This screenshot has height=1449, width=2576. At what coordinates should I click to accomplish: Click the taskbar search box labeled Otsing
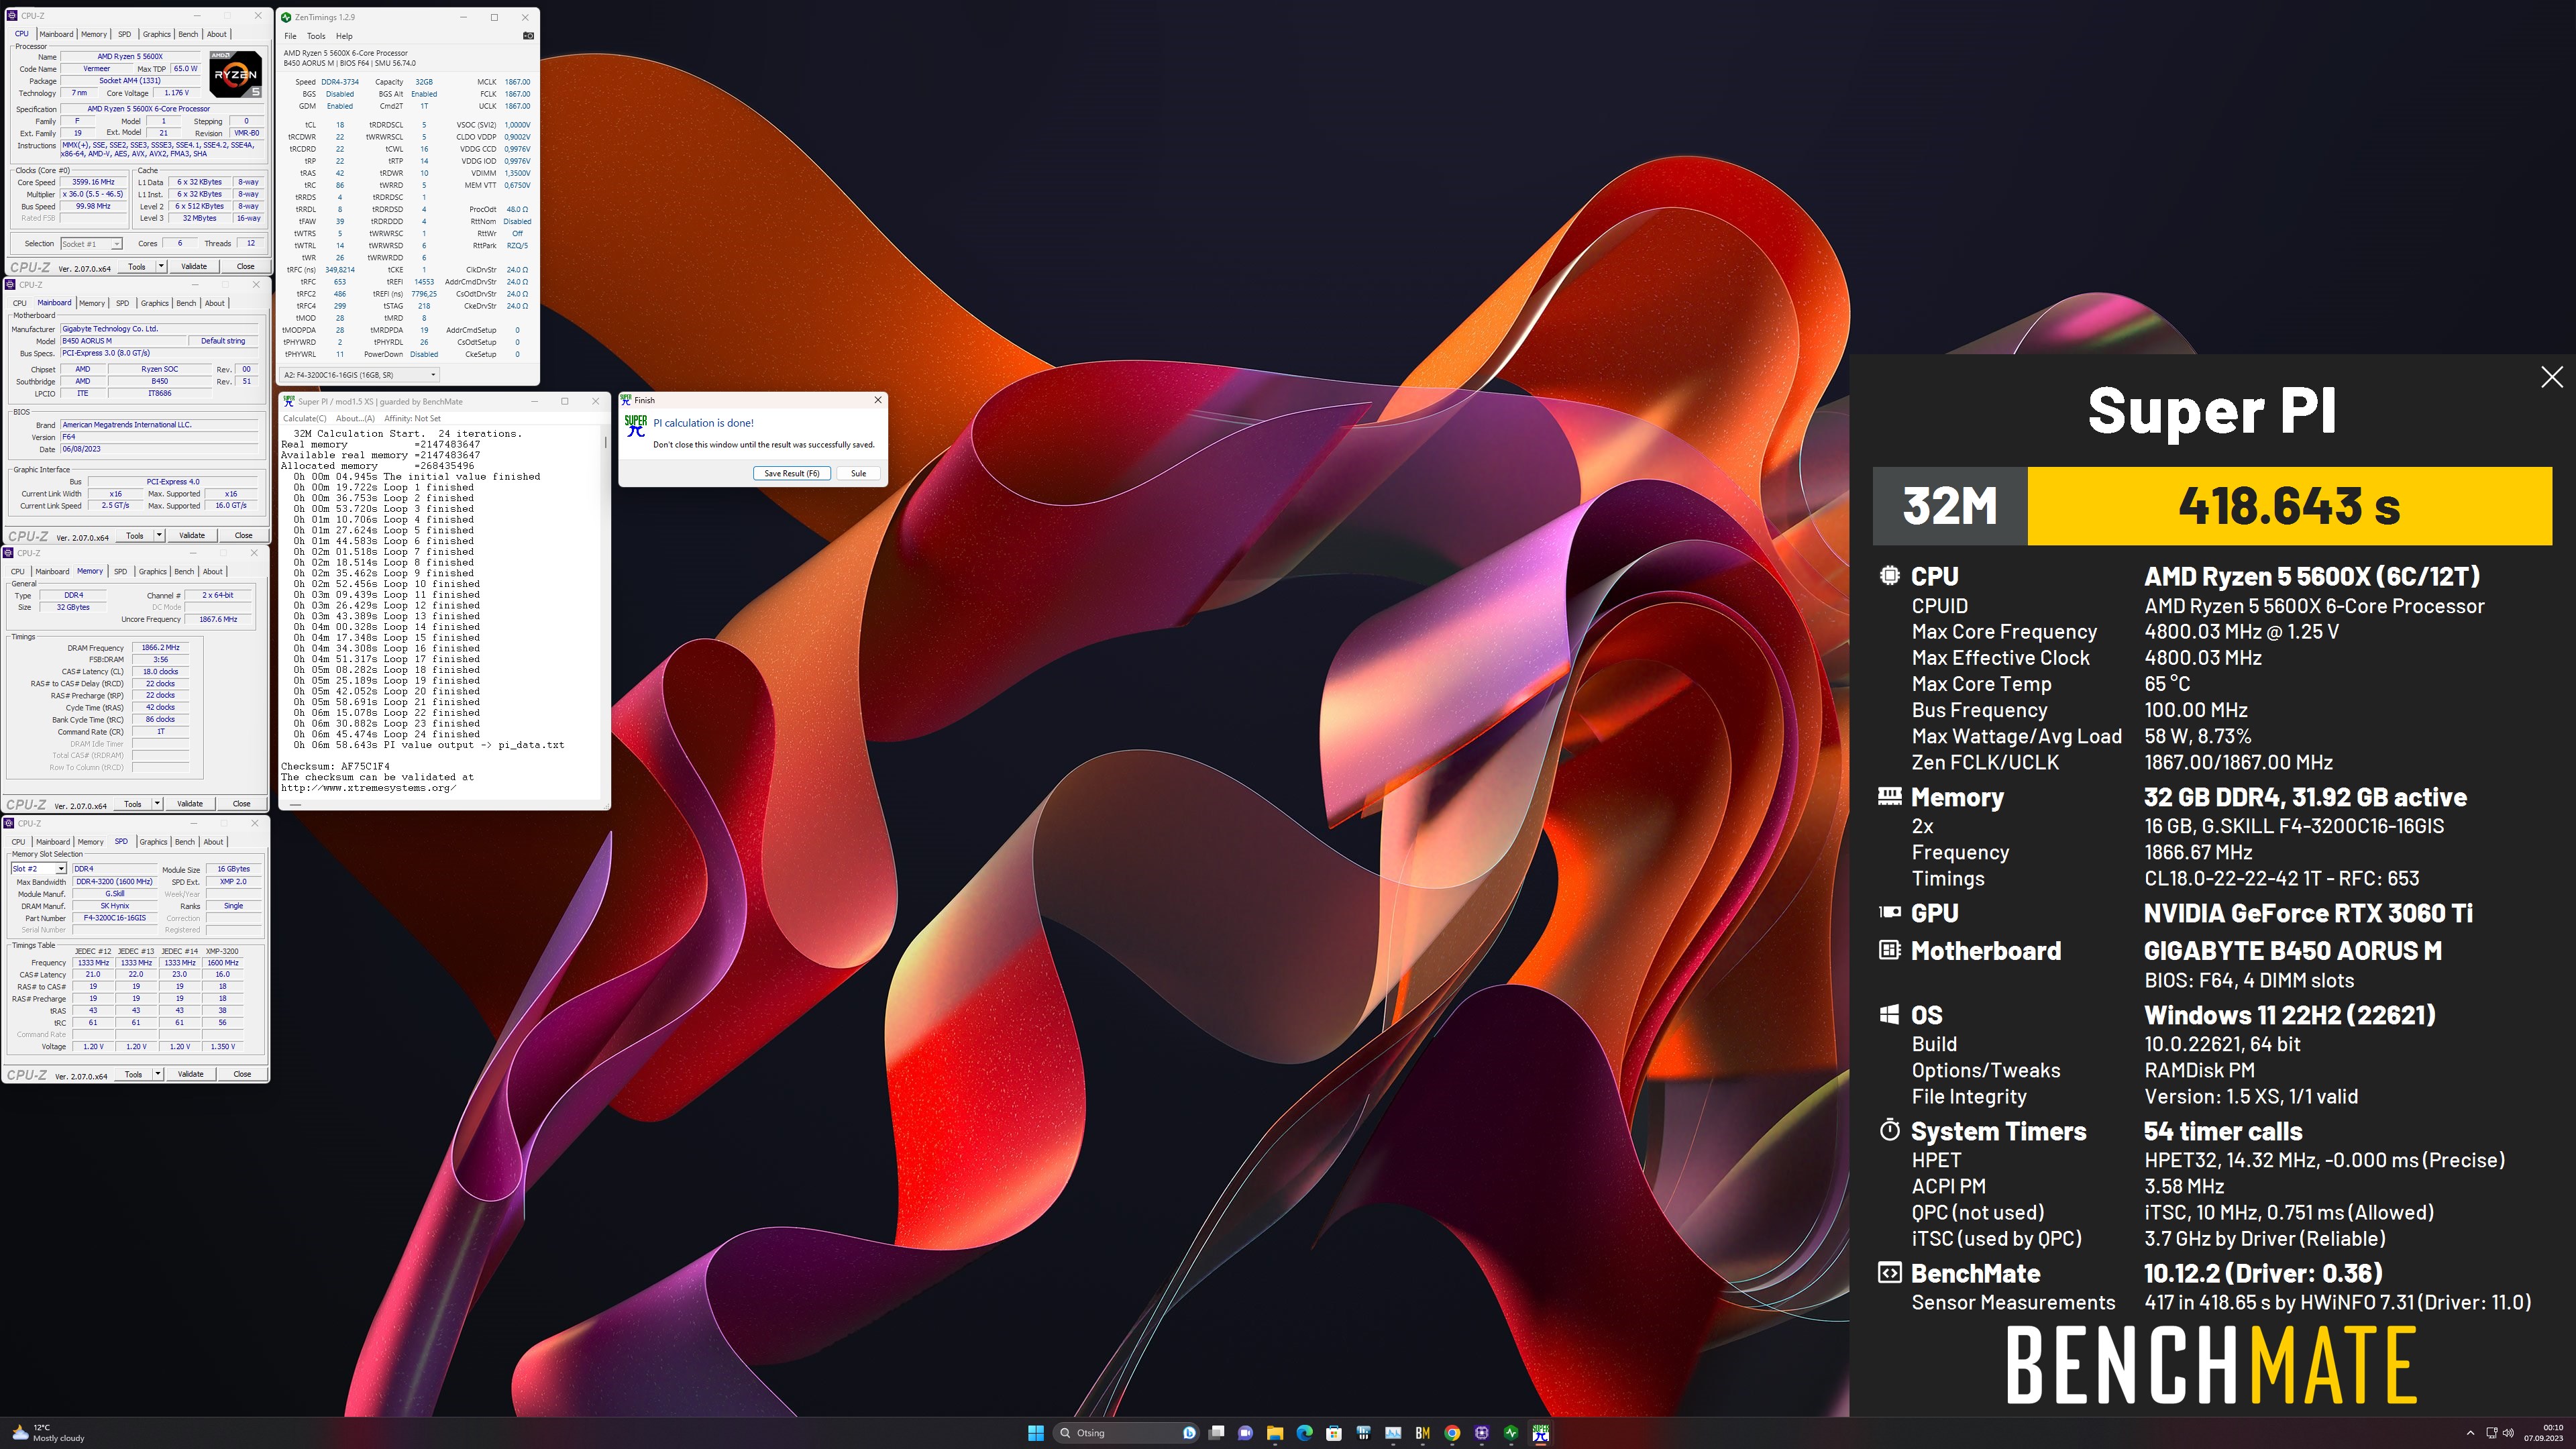pos(1126,1433)
